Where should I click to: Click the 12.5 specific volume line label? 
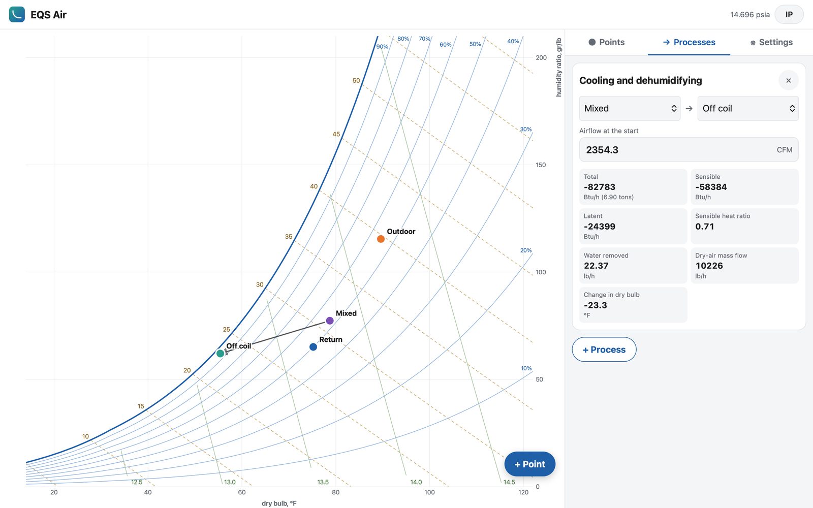pyautogui.click(x=137, y=482)
